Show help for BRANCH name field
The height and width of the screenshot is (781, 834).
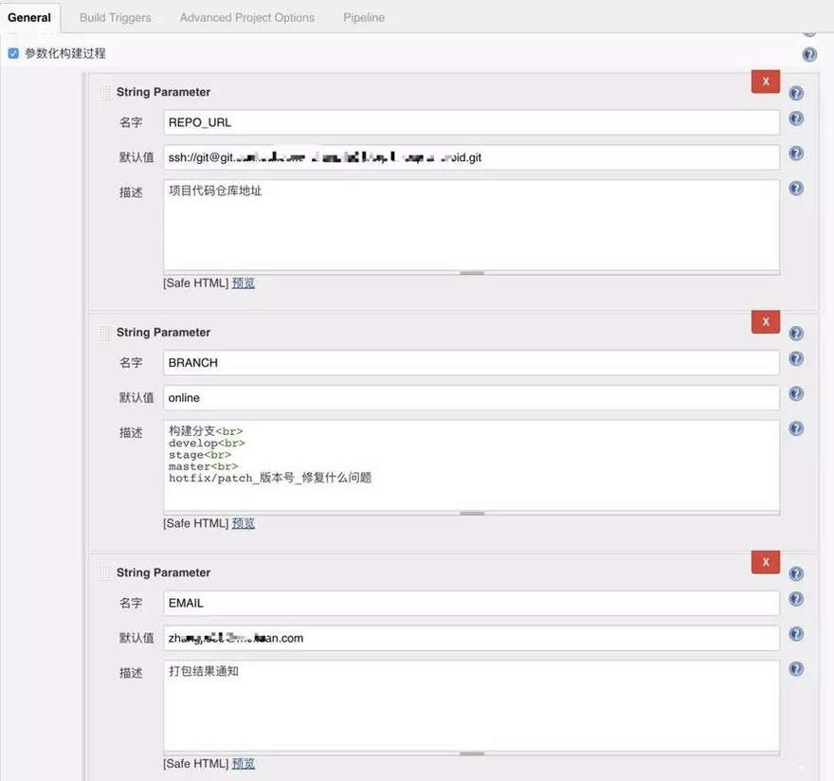pos(796,358)
